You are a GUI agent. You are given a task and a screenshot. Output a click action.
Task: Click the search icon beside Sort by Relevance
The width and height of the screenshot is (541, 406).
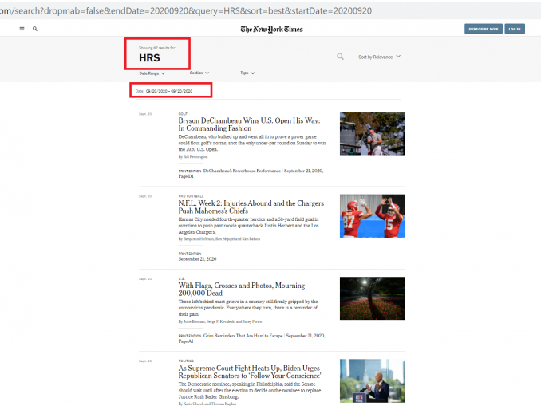340,57
